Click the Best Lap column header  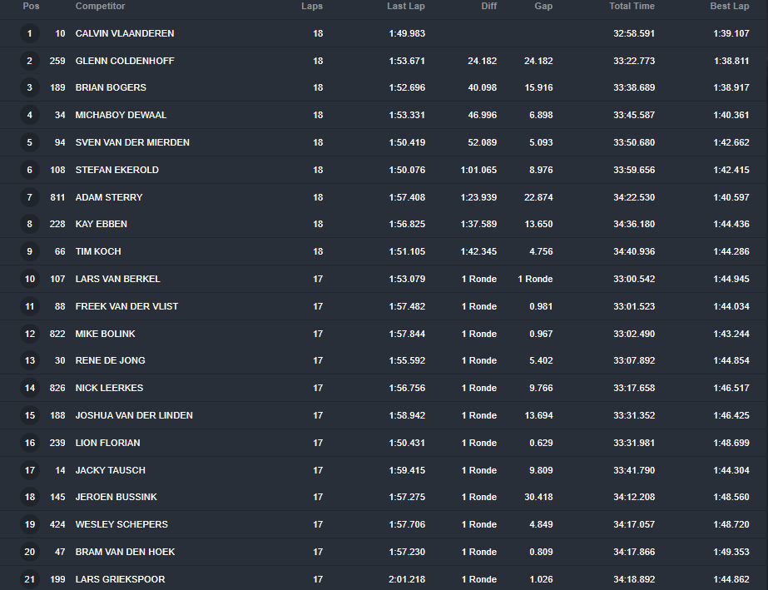click(x=729, y=7)
